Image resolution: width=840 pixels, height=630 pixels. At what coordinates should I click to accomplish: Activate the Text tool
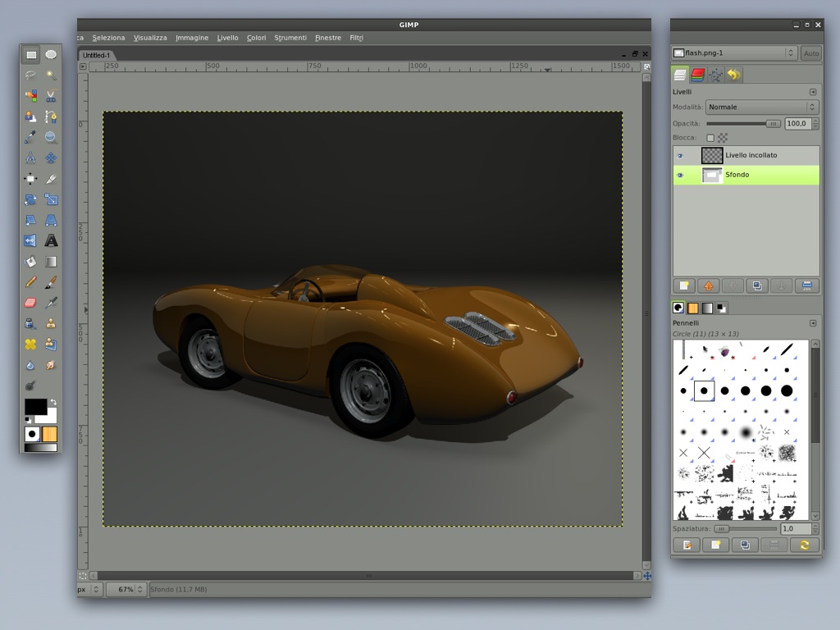point(51,240)
